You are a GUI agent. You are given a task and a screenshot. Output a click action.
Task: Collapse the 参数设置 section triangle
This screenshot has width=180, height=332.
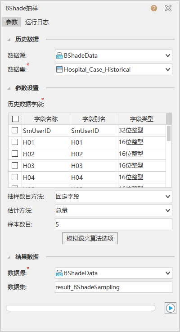9,88
